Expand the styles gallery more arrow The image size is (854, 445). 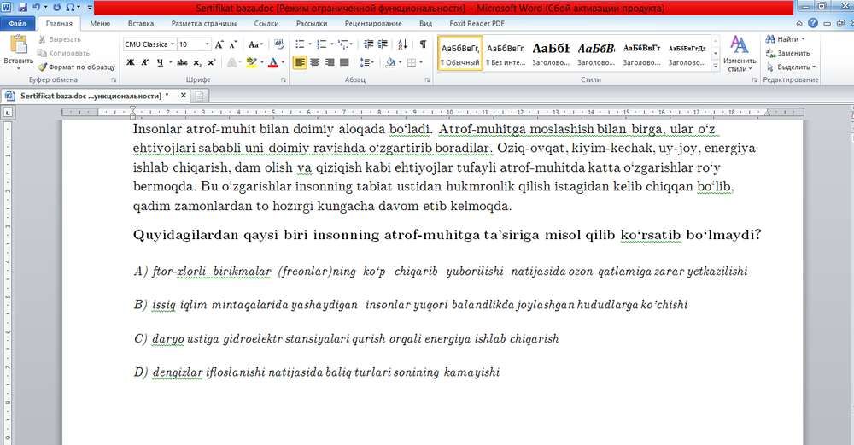(x=716, y=66)
